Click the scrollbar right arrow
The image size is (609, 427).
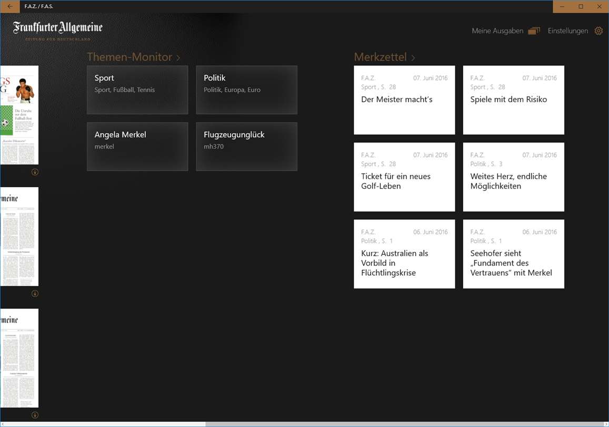click(x=606, y=424)
